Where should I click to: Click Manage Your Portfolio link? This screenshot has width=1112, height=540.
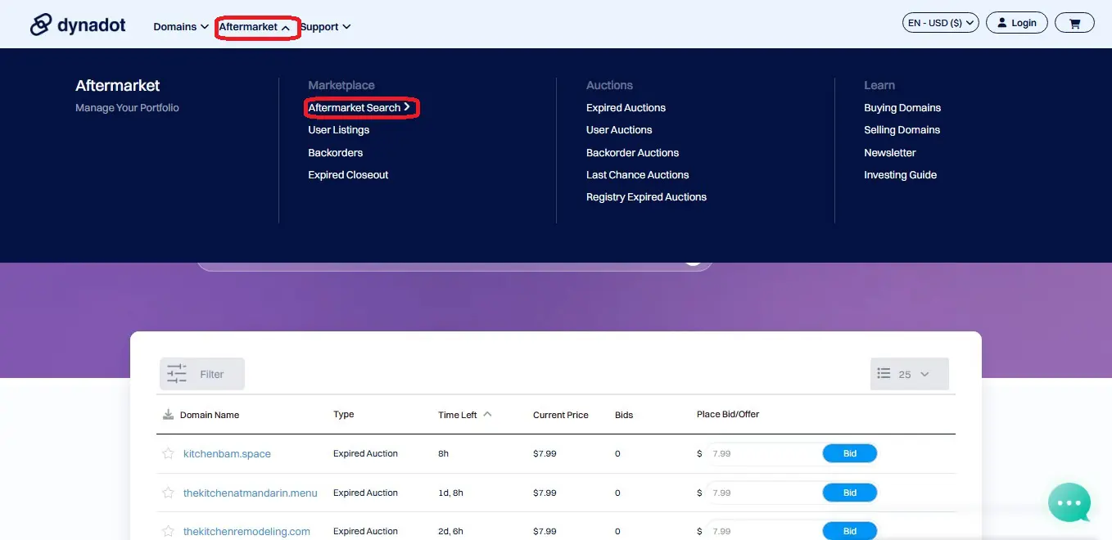point(127,108)
